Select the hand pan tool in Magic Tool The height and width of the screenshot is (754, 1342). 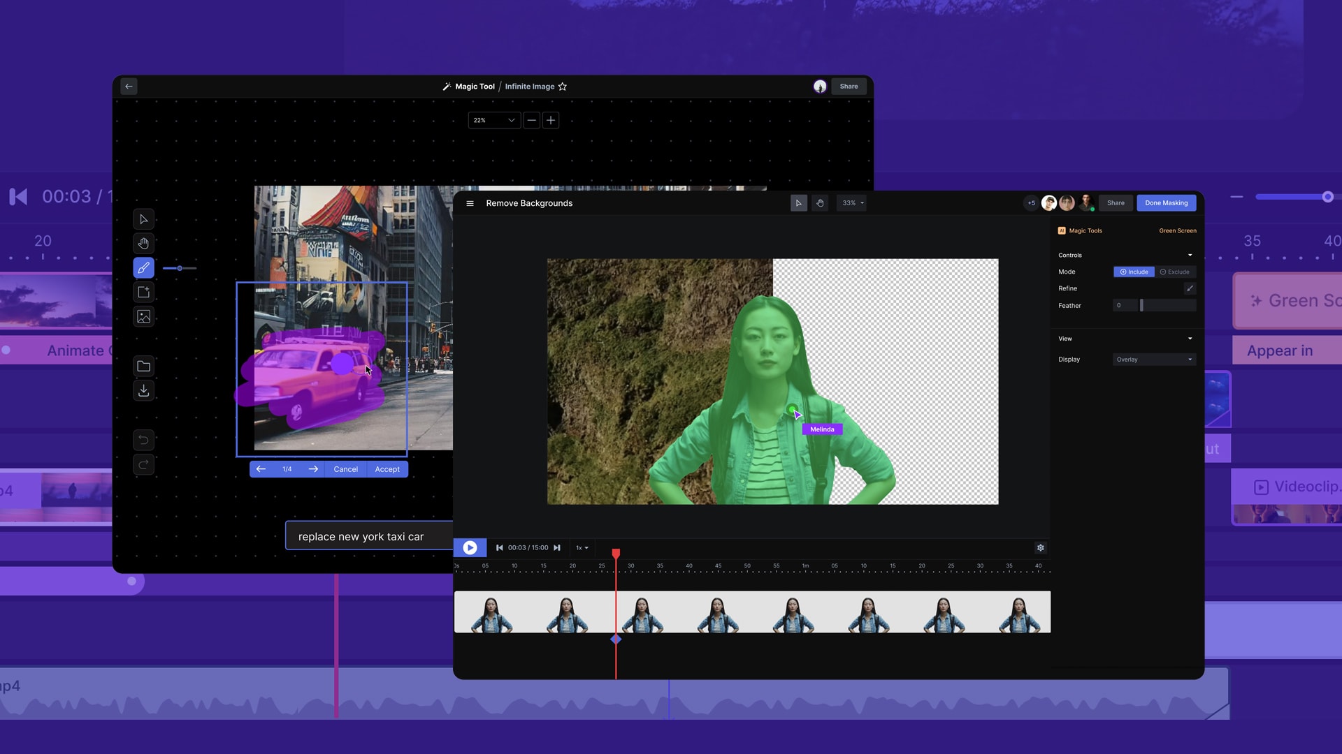pyautogui.click(x=143, y=244)
